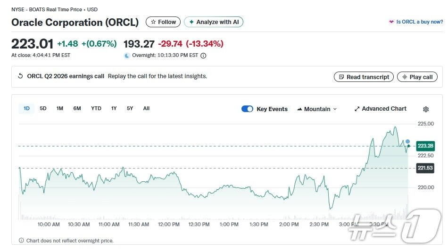
Task: Click the overnight info circle icon
Action: pos(203,56)
